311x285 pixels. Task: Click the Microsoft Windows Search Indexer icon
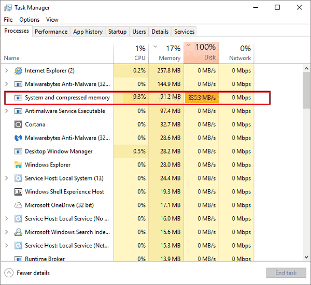(x=18, y=232)
